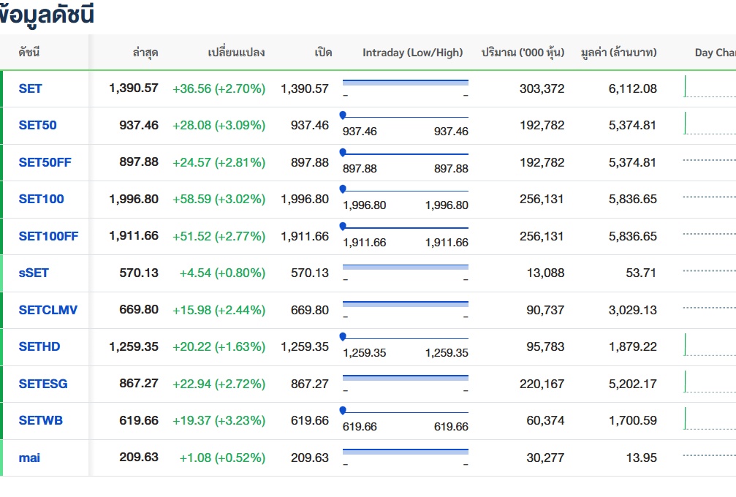This screenshot has height=497, width=736.
Task: Open the SET100FF index details
Action: coord(48,236)
